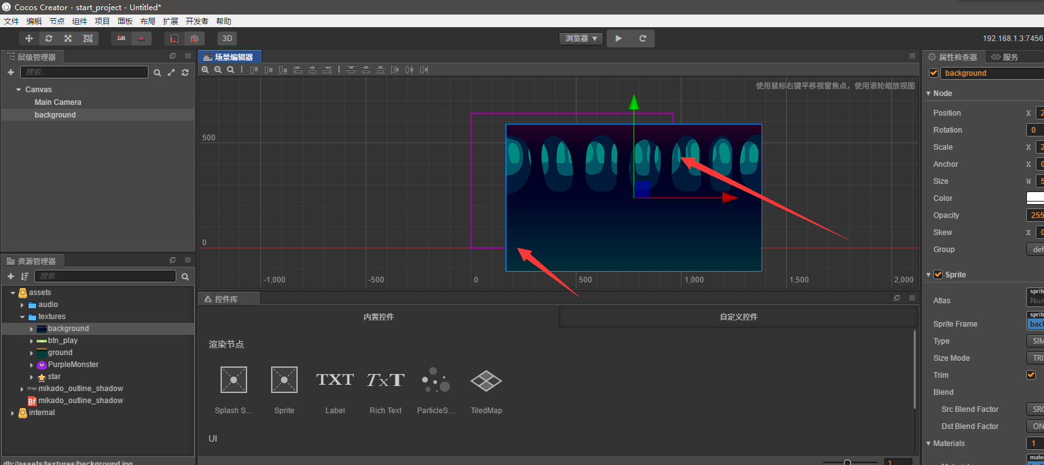Expand the internal assets folder
Screen dimensions: 1044x465
coord(13,413)
